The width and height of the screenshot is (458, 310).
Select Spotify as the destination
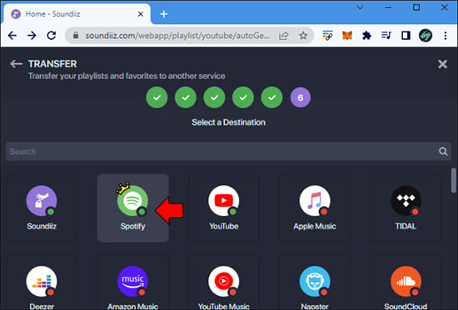[133, 208]
